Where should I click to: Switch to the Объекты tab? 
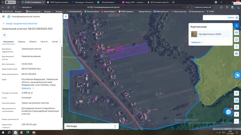coord(33,42)
